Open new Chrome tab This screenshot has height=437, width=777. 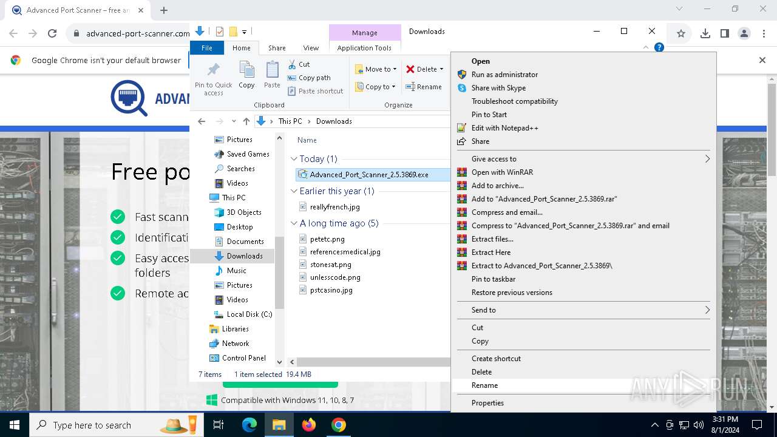[164, 10]
